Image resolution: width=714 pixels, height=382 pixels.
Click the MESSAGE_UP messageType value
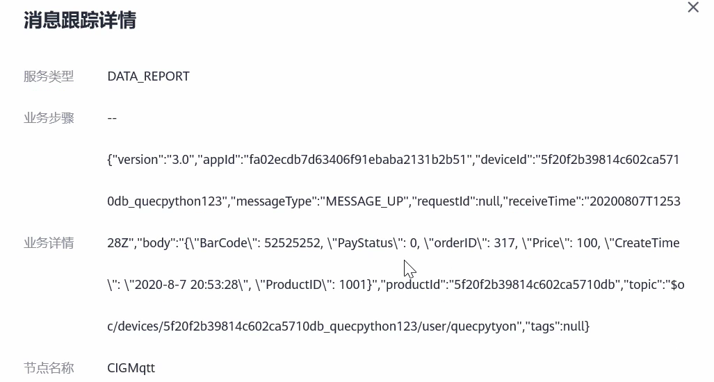(365, 201)
